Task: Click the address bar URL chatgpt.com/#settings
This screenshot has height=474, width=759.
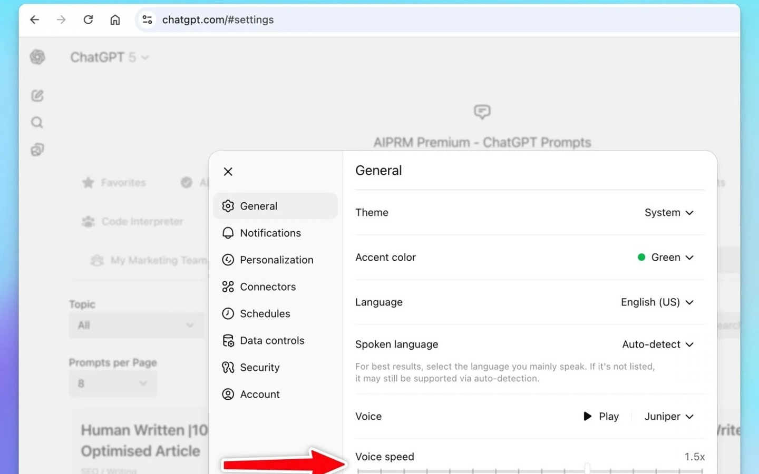Action: (218, 19)
